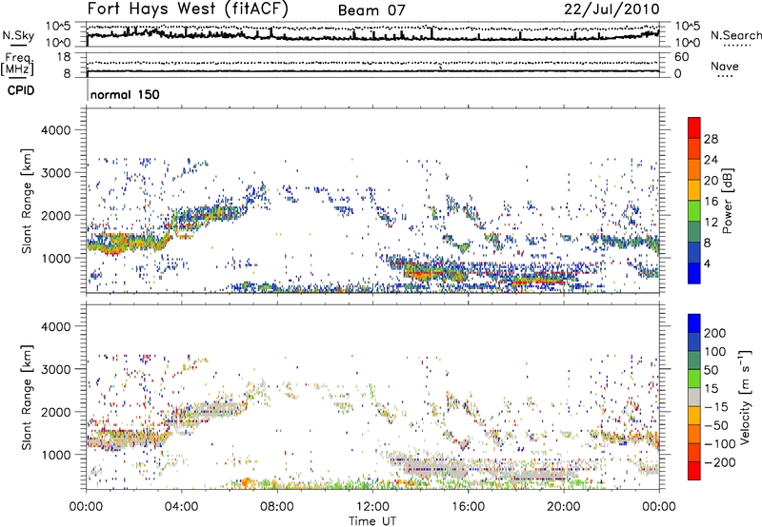The width and height of the screenshot is (762, 527).
Task: Select the normal 150 CPID text
Action: tap(125, 94)
